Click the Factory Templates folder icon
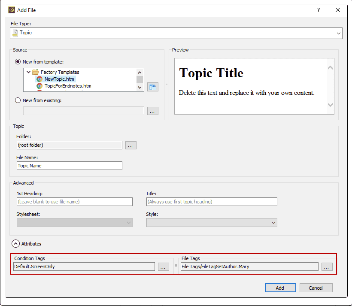Viewport: 352px width, 306px height. (36, 72)
